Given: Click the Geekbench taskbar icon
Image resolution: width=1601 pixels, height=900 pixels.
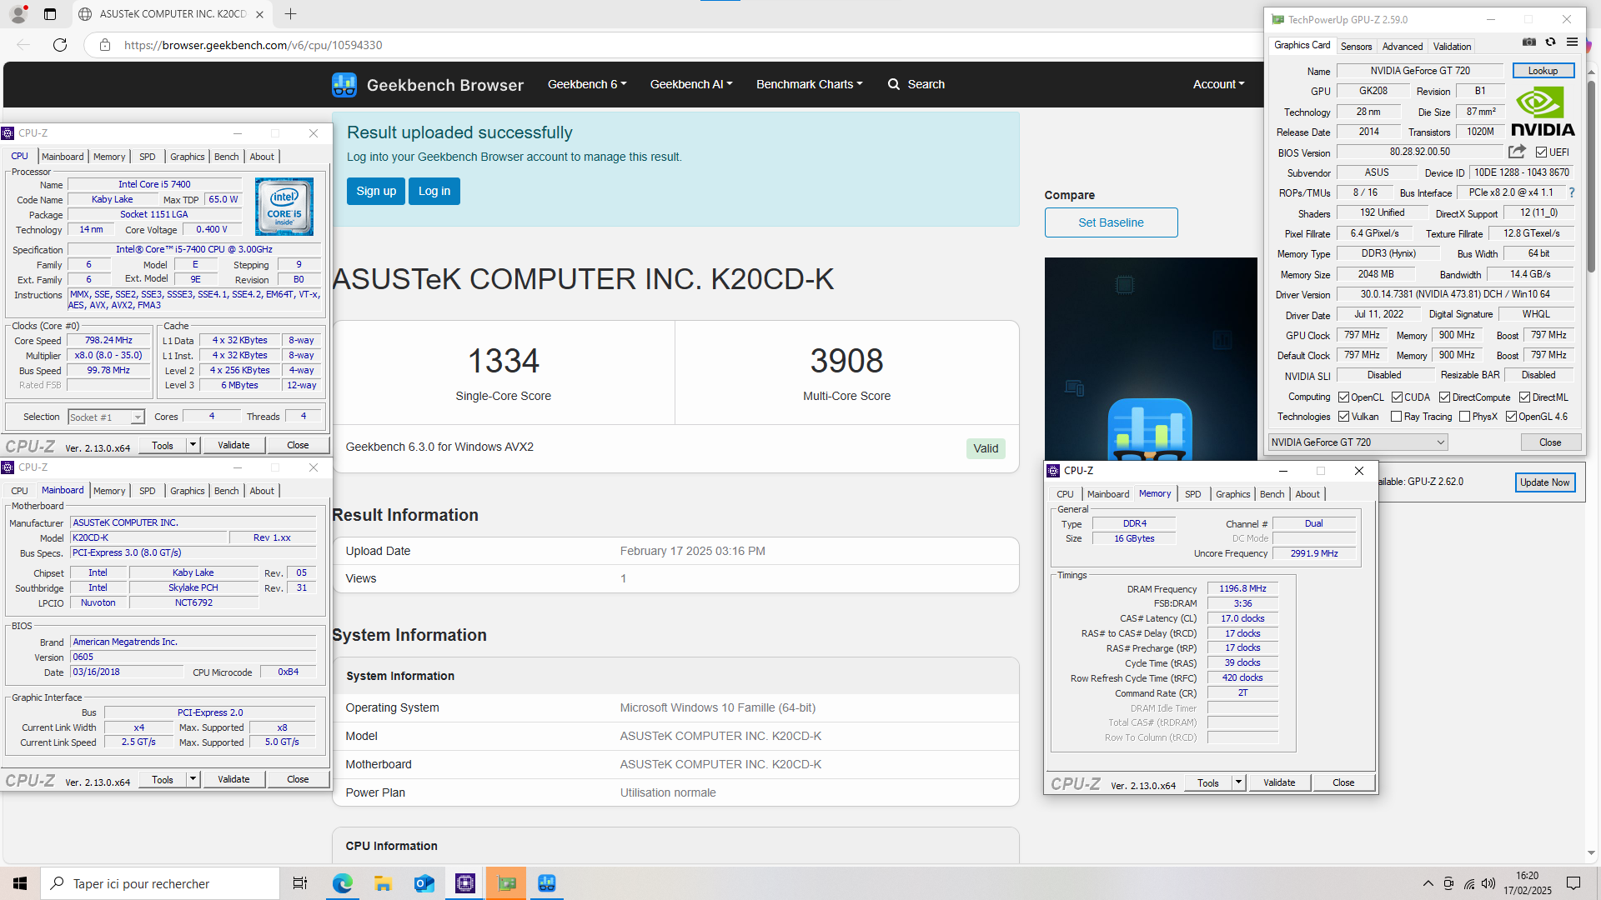Looking at the screenshot, I should [x=547, y=883].
